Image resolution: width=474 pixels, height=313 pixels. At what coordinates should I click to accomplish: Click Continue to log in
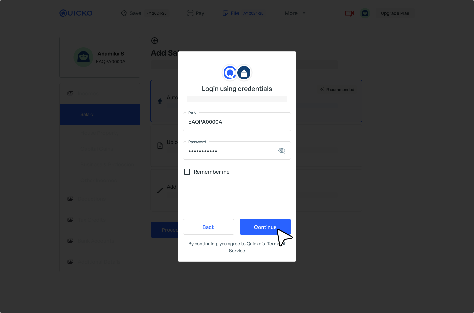coord(265,227)
